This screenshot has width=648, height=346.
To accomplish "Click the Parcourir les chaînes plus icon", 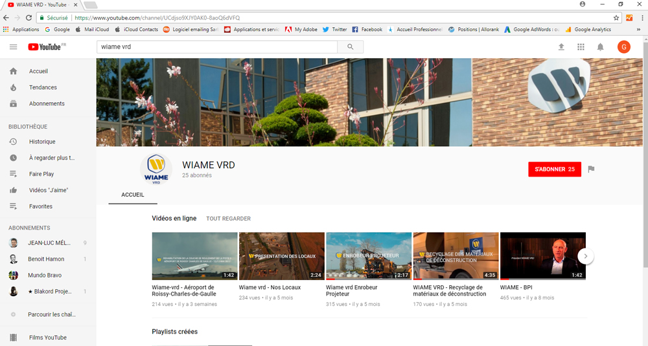I will (x=13, y=314).
